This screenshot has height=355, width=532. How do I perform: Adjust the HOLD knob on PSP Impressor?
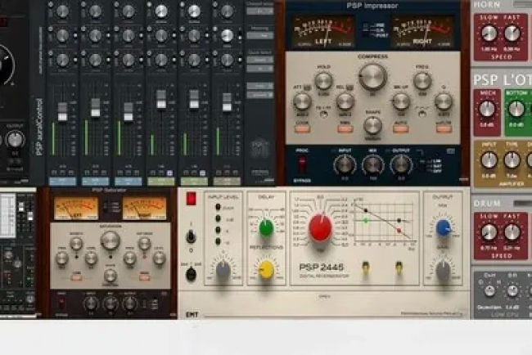(x=323, y=81)
